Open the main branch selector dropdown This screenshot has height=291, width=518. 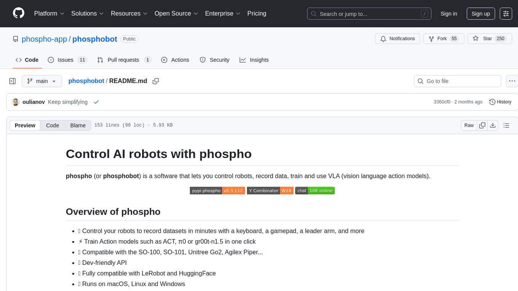(42, 81)
